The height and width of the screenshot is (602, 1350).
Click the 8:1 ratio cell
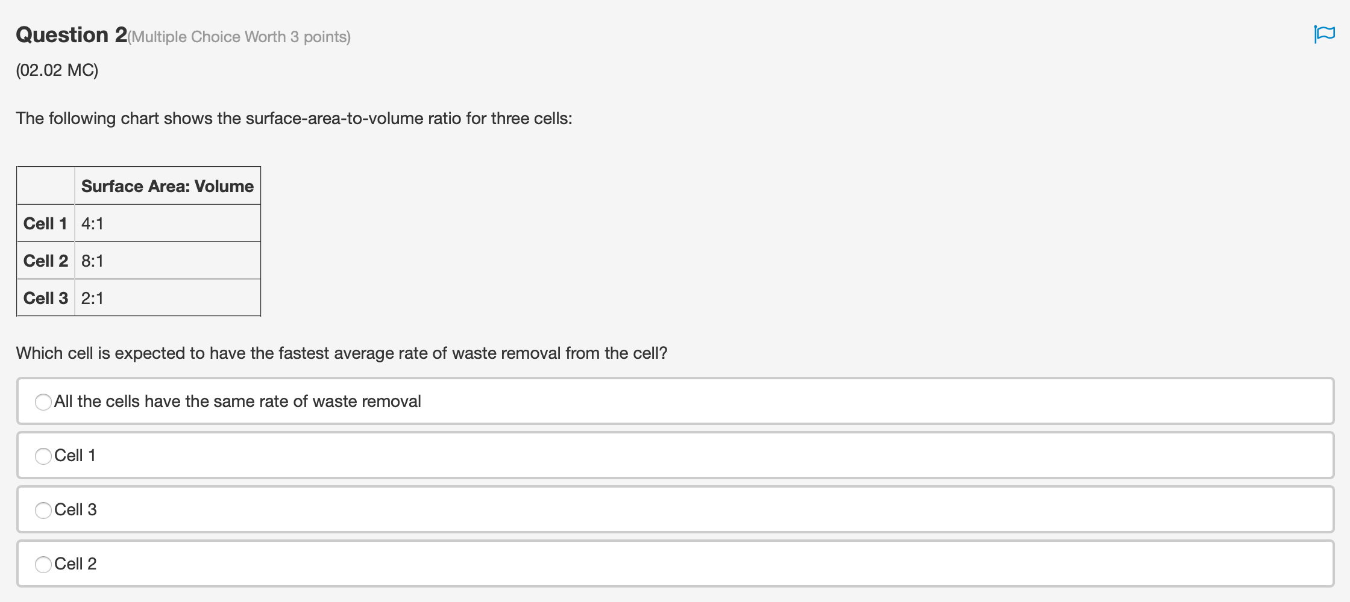[x=92, y=260]
